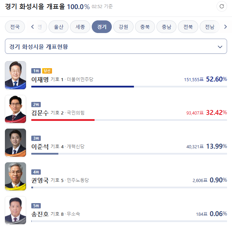Click 송진호 candidate photo
The image size is (232, 227).
coord(15,210)
